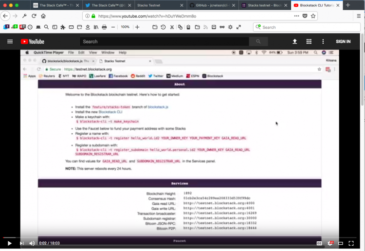Viewport: 365px width, 251px height.
Task: Play the video
Action: [10, 243]
